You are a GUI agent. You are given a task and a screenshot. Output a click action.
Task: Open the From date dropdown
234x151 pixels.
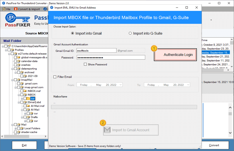tap(121, 85)
